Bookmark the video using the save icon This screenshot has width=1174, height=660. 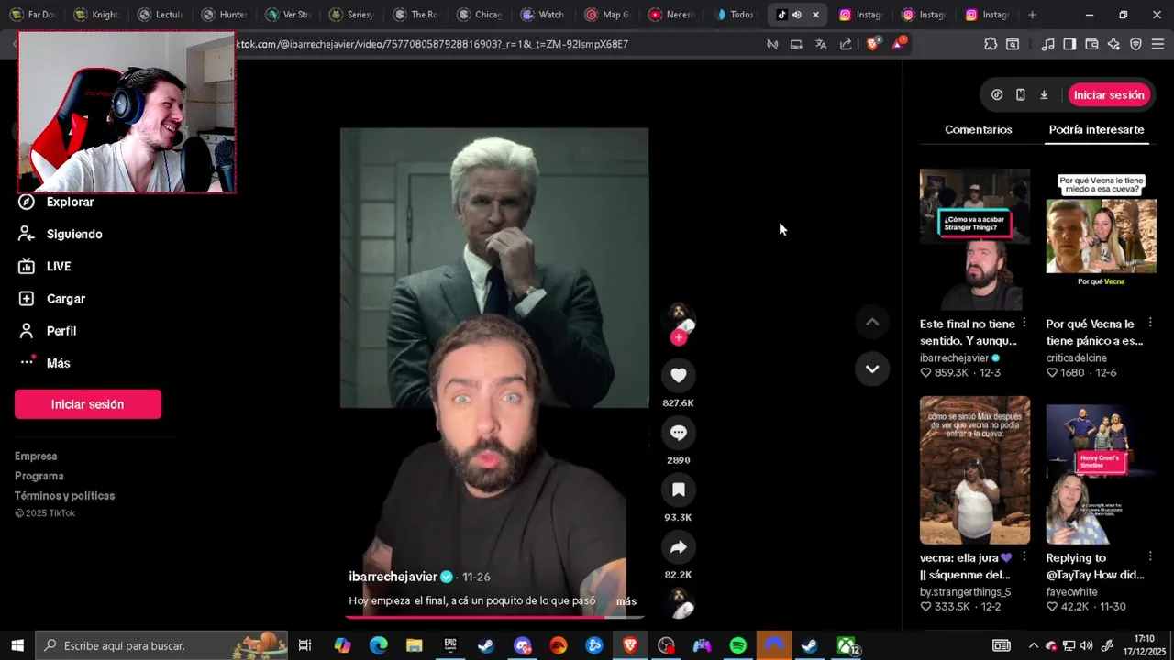pos(679,489)
